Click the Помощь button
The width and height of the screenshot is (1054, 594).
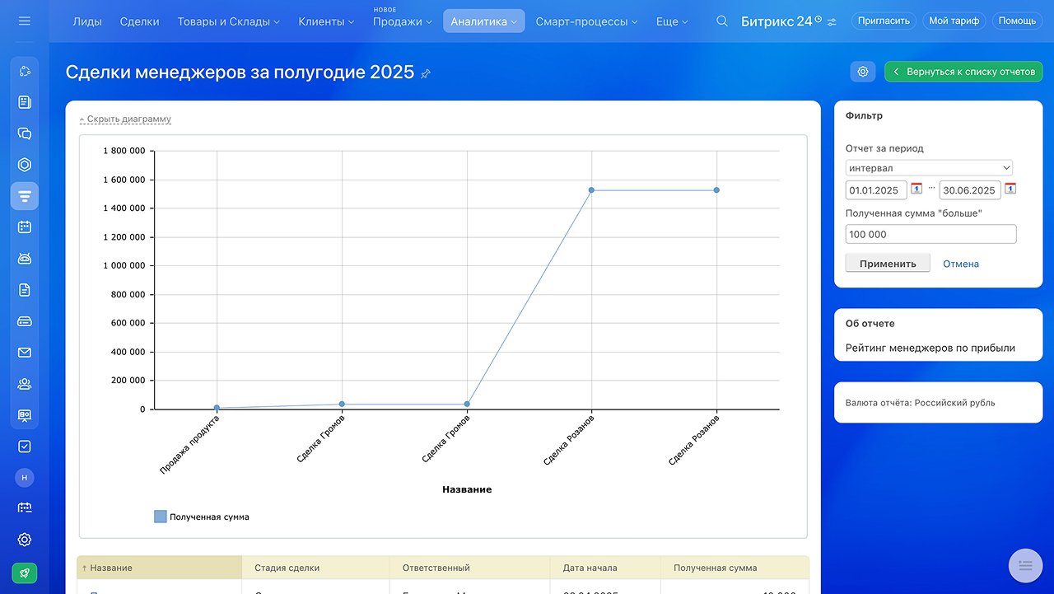click(1017, 21)
